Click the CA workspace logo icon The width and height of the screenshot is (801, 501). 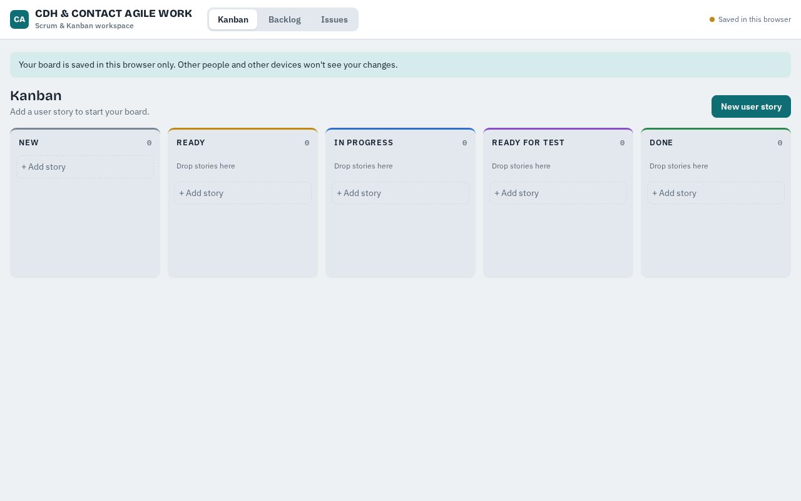tap(19, 19)
